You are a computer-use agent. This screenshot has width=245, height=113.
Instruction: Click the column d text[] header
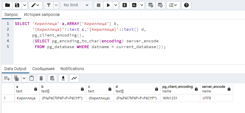click(x=137, y=89)
